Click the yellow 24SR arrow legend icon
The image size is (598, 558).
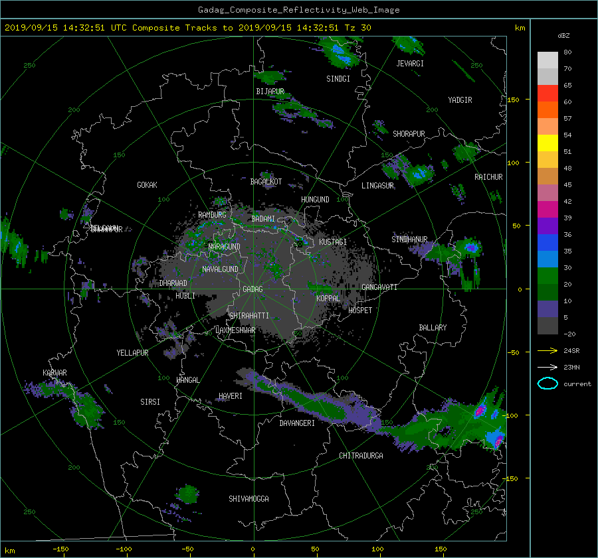pyautogui.click(x=548, y=350)
